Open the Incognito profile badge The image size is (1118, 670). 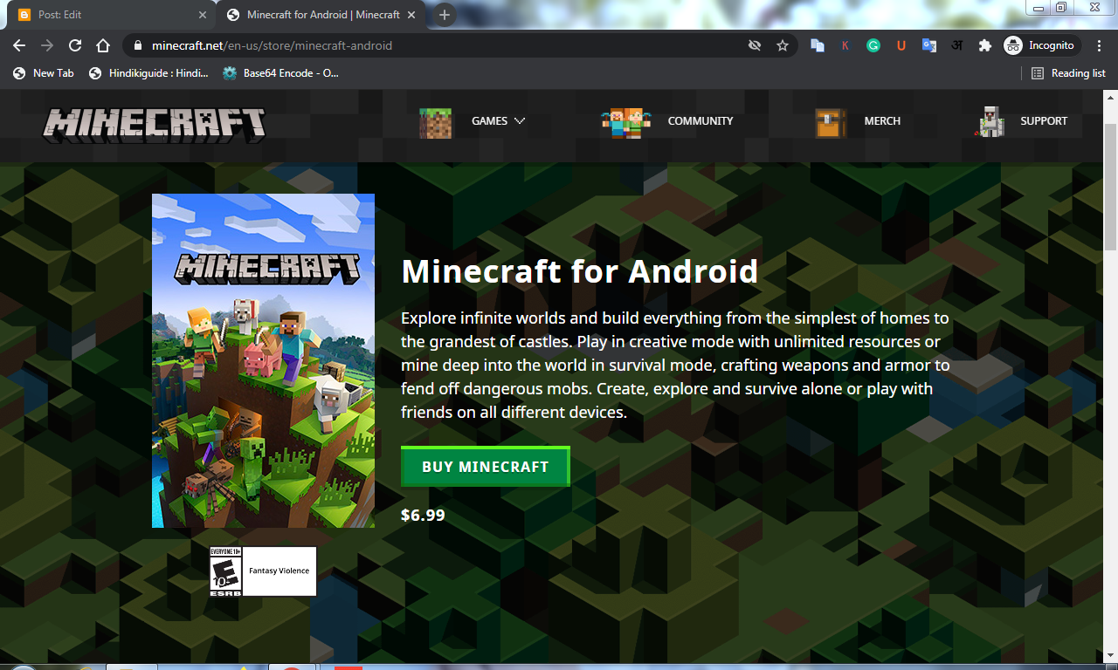coord(1043,45)
